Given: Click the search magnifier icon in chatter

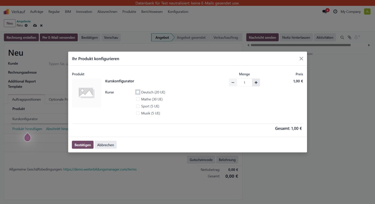Looking at the screenshot, I should 342,37.
